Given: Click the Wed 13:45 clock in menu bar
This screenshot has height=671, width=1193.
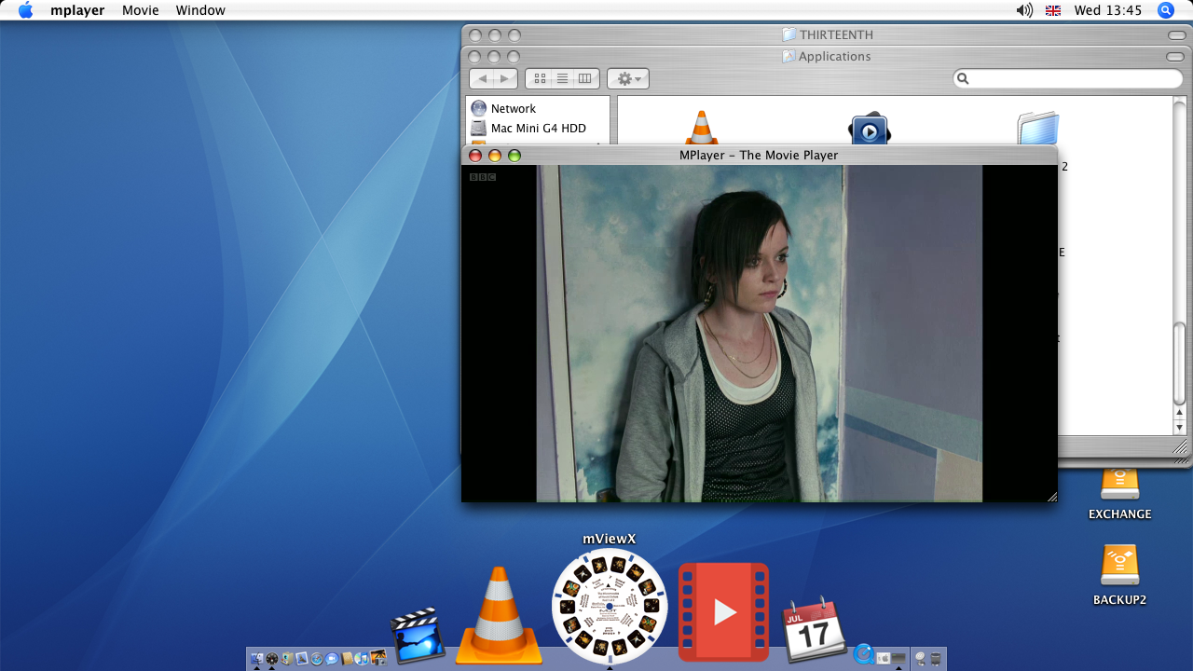Looking at the screenshot, I should [1107, 10].
